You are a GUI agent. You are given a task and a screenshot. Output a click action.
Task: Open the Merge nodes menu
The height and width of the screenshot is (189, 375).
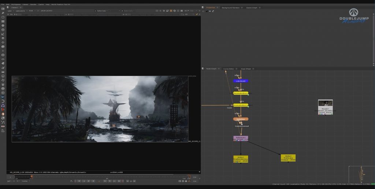pyautogui.click(x=3, y=38)
